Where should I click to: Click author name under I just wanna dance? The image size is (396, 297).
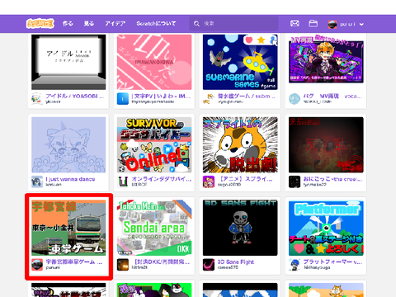[54, 185]
